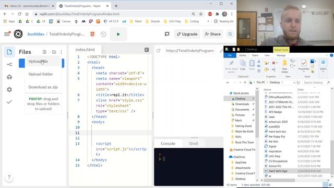This screenshot has height=188, width=334.
Task: Toggle the editor layout panel icon
Action: click(x=147, y=50)
